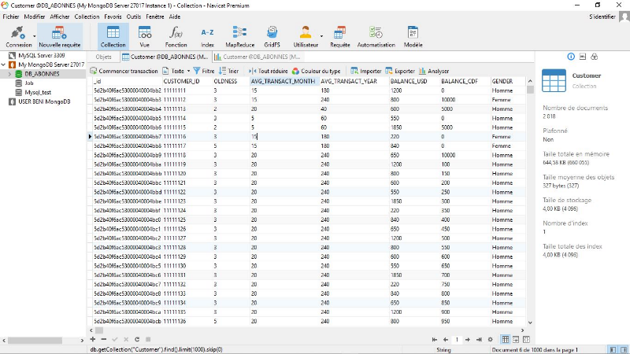Open Couleur du type color option
The width and height of the screenshot is (630, 354).
(x=316, y=71)
